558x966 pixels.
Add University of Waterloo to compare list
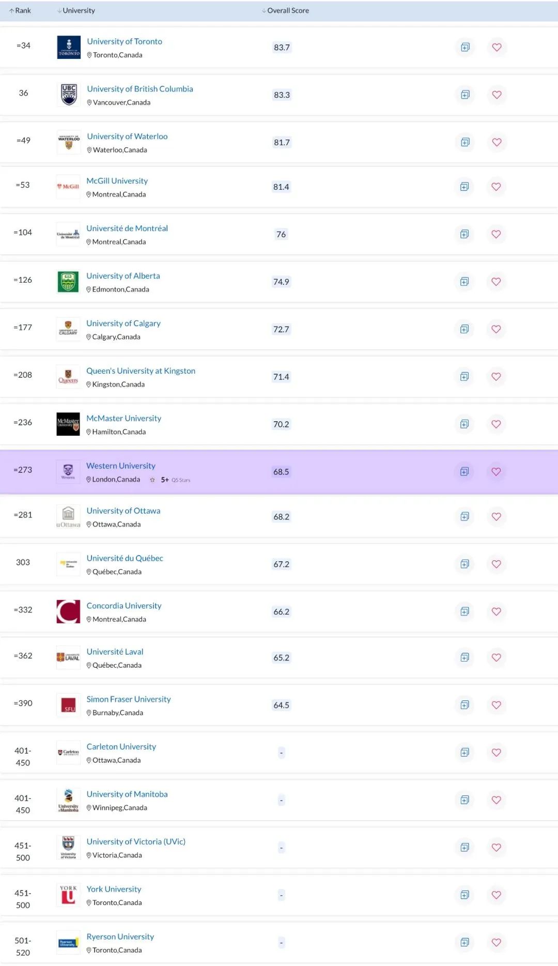tap(465, 142)
